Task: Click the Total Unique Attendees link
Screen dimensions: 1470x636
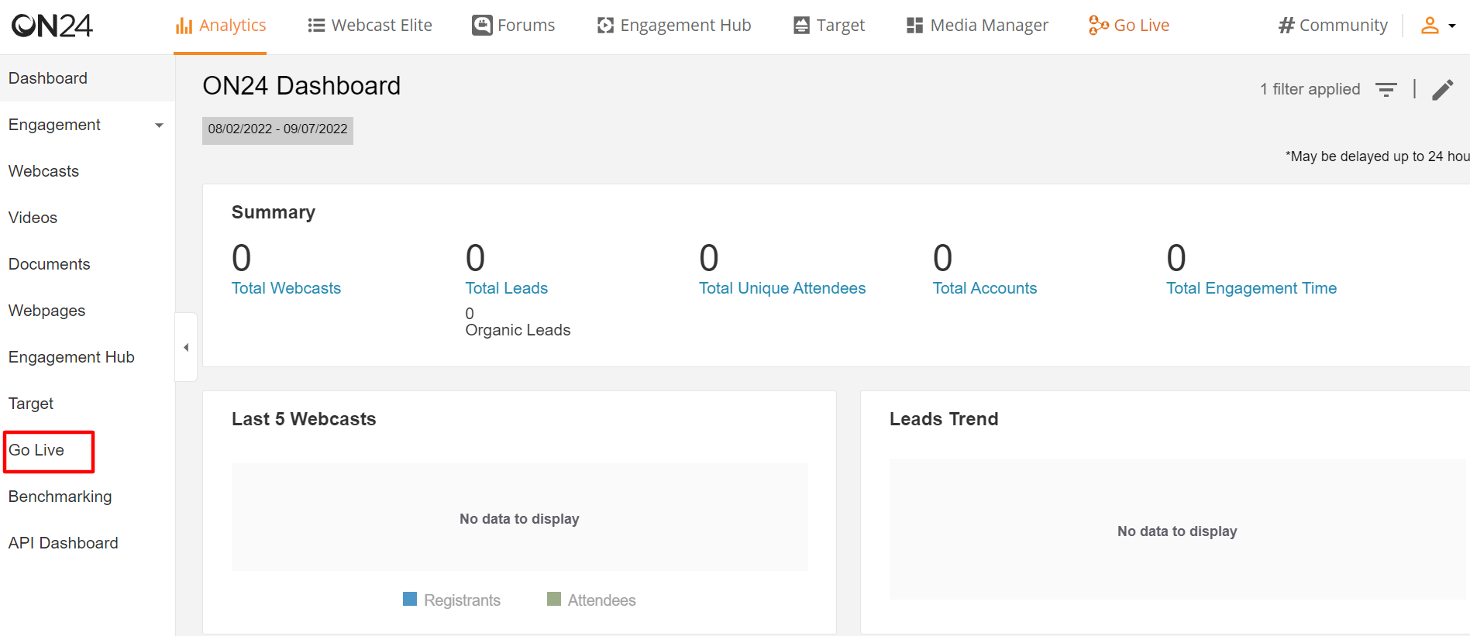Action: pyautogui.click(x=782, y=288)
